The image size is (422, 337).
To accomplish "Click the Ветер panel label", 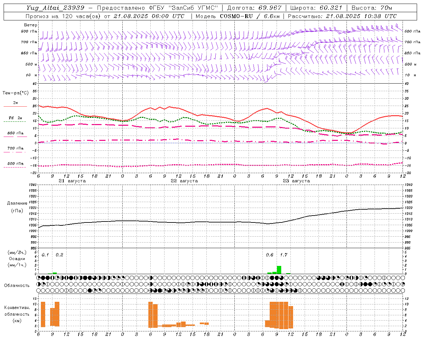I will click(x=31, y=25).
